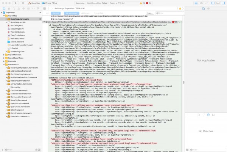Open Main.storyboard file
Viewport: 227px width, 152px height.
click(x=17, y=39)
